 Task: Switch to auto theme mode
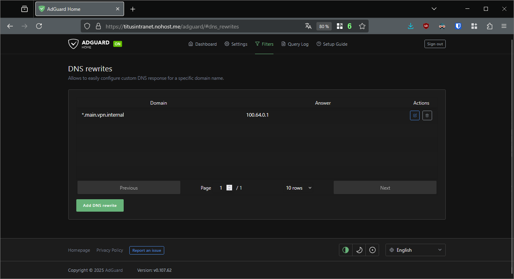point(346,250)
